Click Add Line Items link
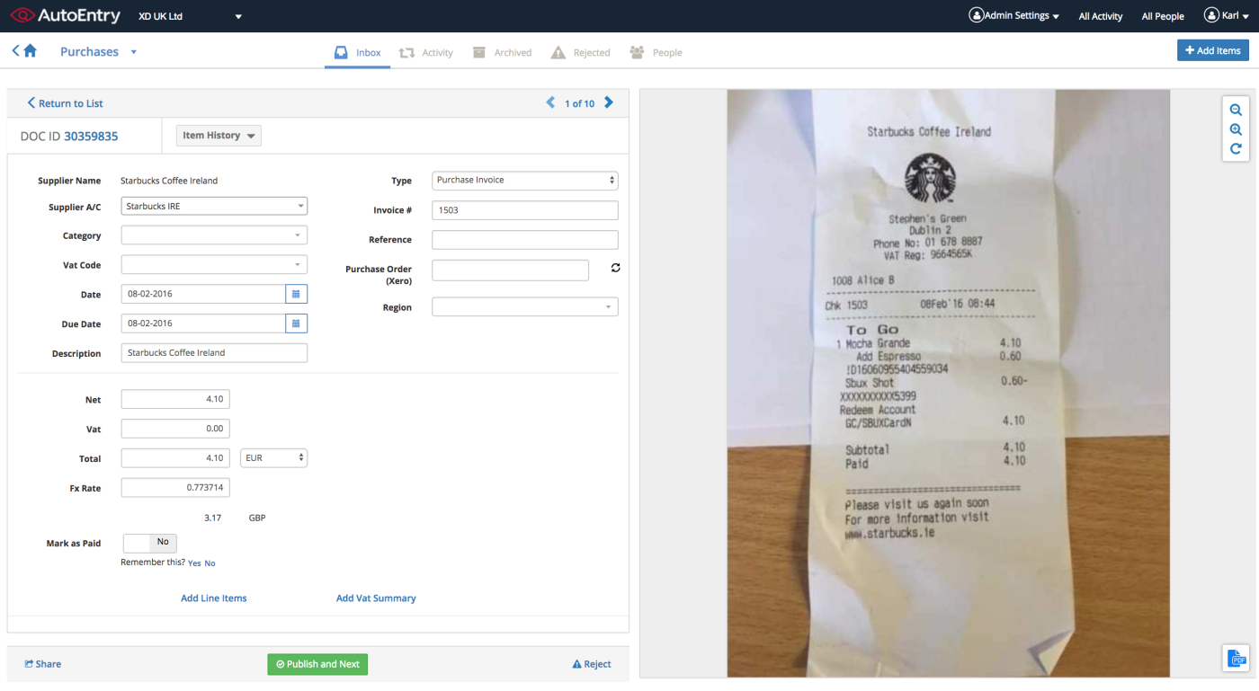The height and width of the screenshot is (691, 1259). (214, 598)
